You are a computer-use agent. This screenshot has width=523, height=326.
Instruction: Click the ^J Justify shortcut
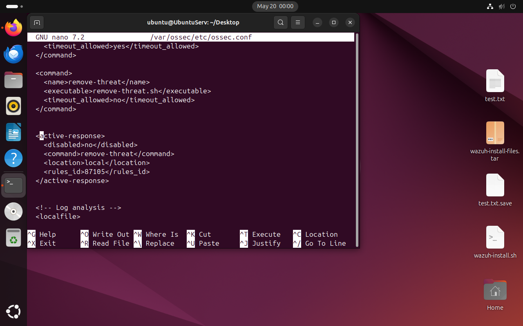[x=260, y=243]
